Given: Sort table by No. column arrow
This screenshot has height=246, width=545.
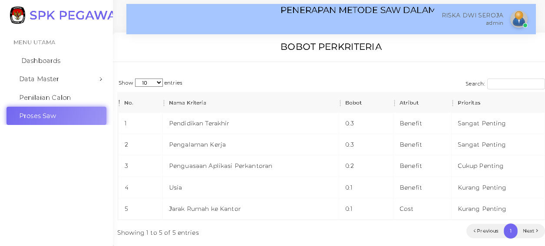Looking at the screenshot, I should pos(119,102).
